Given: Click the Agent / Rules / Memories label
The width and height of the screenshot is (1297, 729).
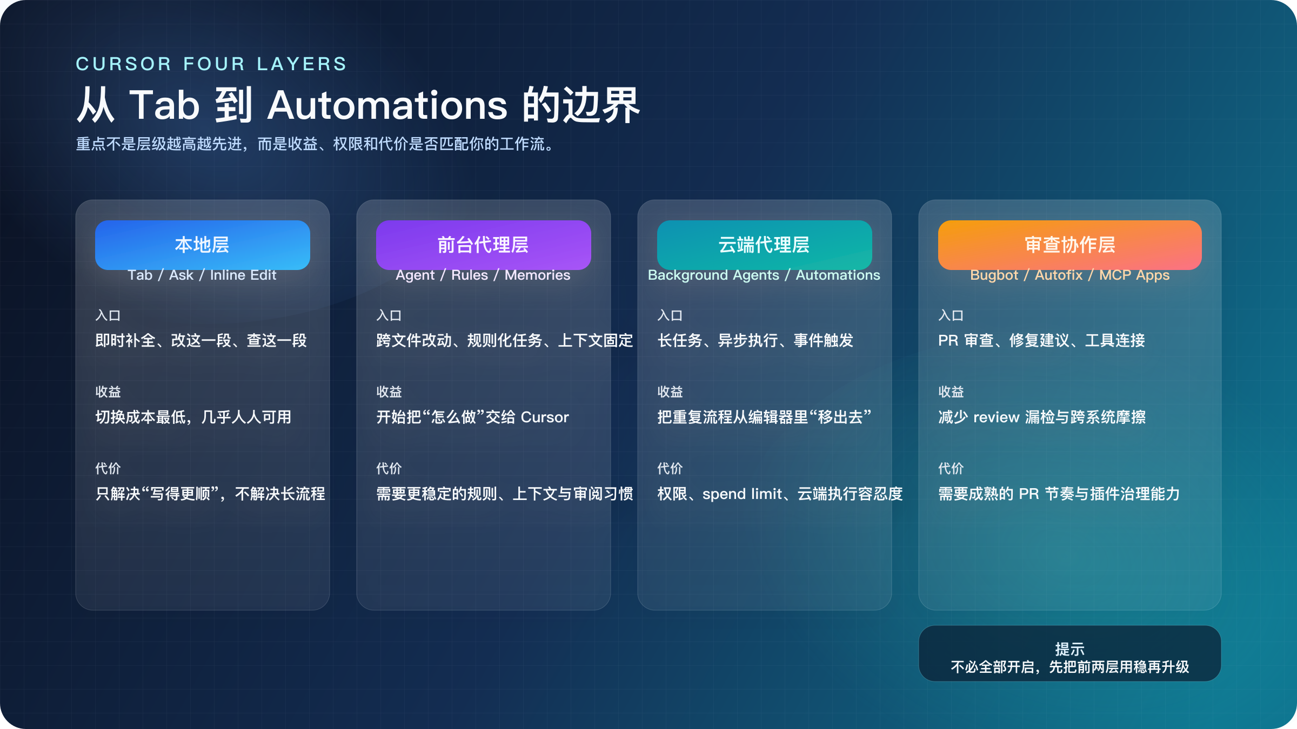Looking at the screenshot, I should (x=484, y=275).
